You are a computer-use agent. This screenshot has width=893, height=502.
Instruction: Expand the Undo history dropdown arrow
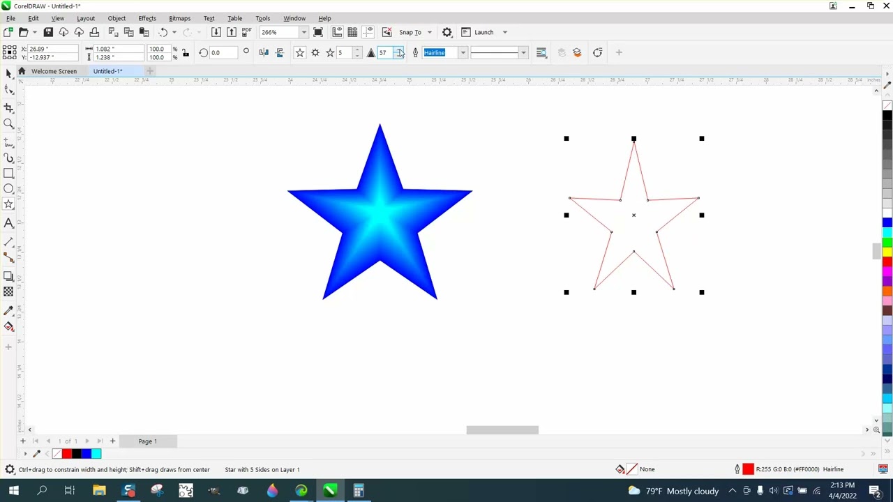(x=174, y=32)
